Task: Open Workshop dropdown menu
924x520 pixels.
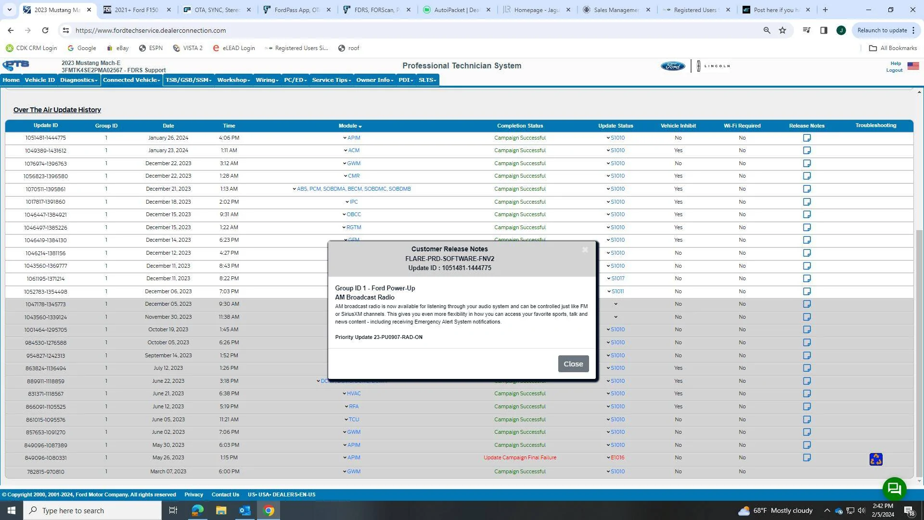Action: [233, 80]
